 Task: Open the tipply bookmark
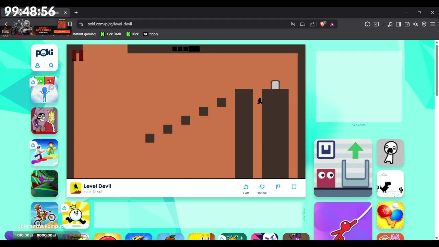click(151, 34)
